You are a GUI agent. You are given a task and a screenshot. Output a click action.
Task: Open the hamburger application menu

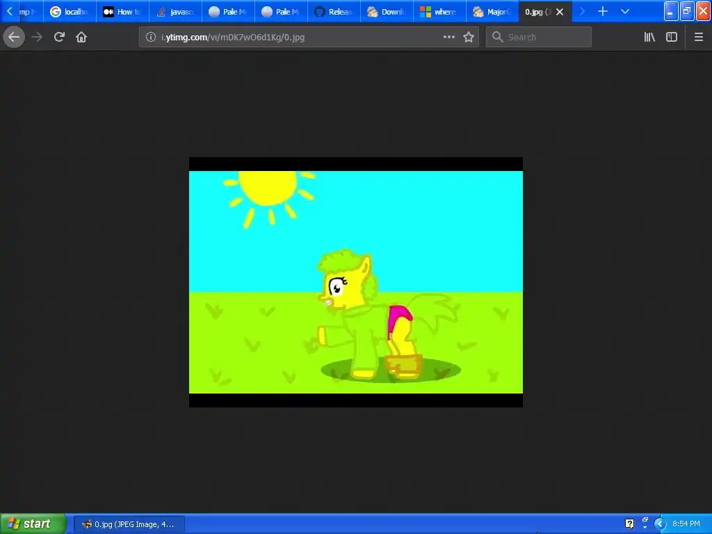click(699, 38)
